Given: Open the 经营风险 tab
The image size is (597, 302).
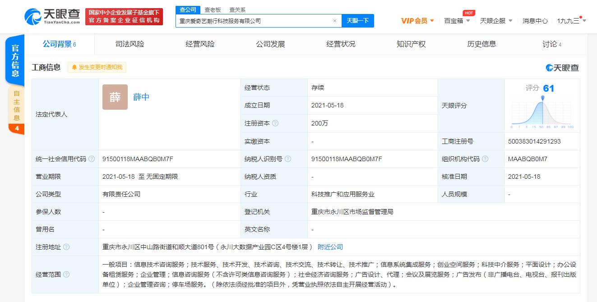Looking at the screenshot, I should [x=200, y=44].
